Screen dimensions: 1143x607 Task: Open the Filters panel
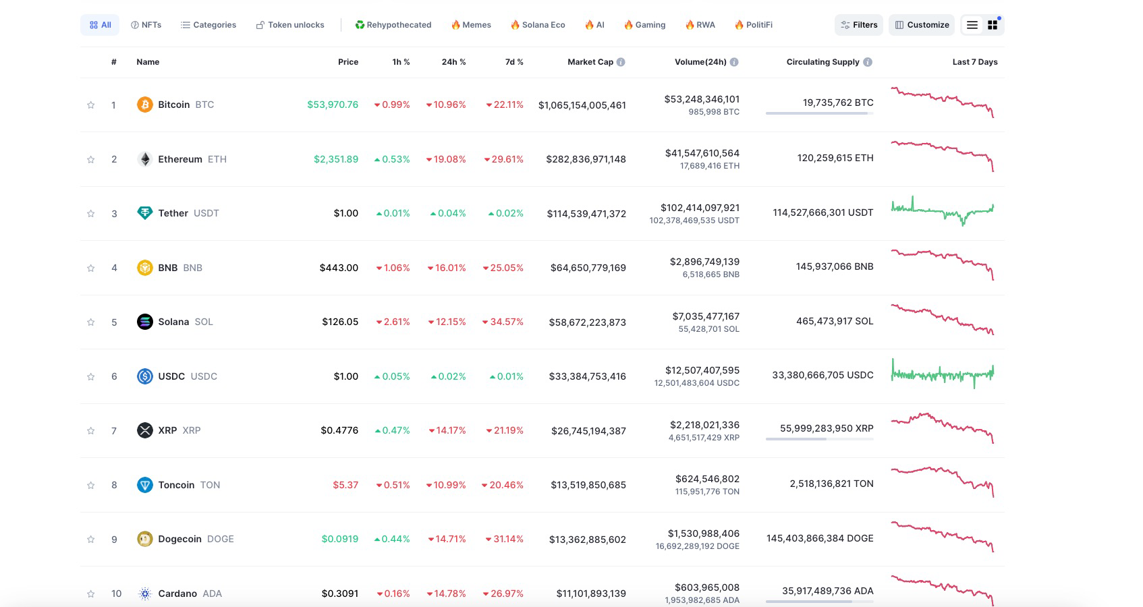859,25
